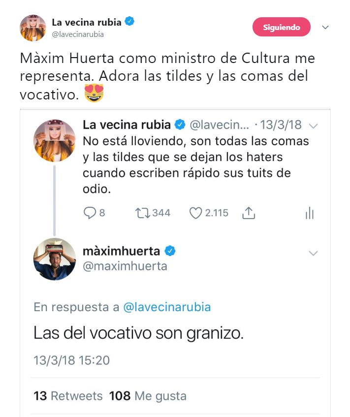View the 13 Retweets list
350x417 pixels.
pos(68,396)
